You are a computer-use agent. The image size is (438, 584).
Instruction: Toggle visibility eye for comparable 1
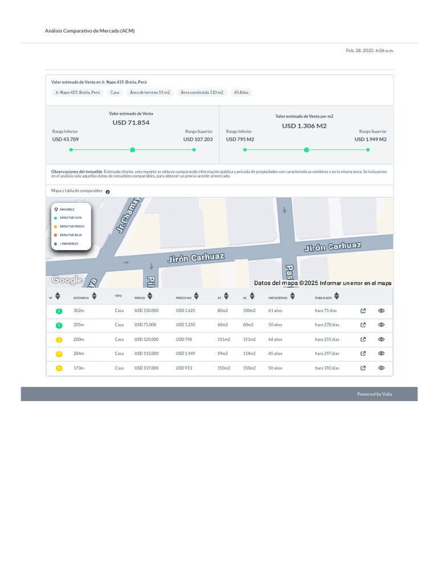pyautogui.click(x=382, y=311)
